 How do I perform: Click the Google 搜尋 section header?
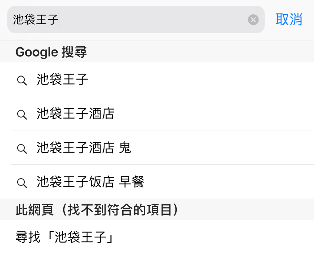[x=51, y=52]
